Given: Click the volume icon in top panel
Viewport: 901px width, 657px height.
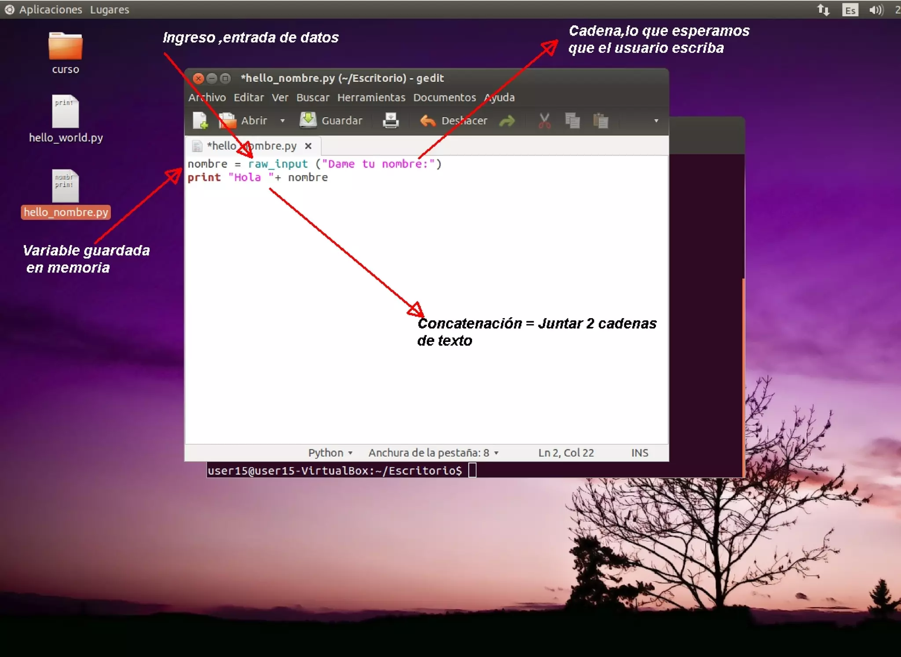Looking at the screenshot, I should coord(875,10).
